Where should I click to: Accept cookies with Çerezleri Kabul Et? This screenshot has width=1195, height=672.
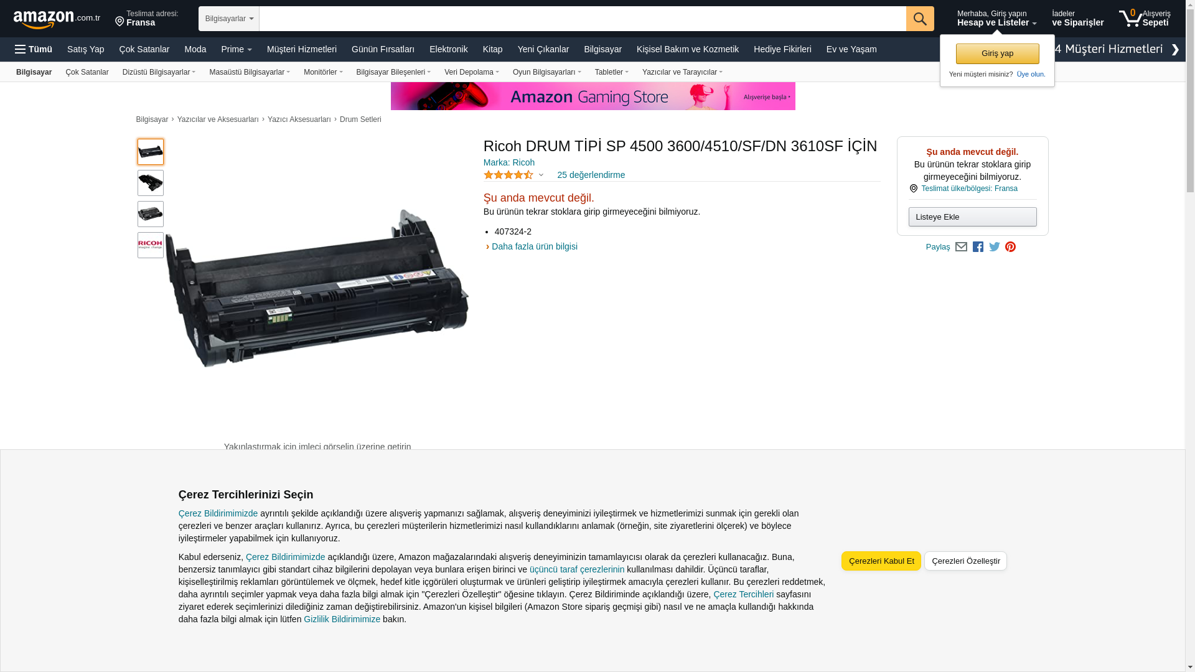pos(881,561)
